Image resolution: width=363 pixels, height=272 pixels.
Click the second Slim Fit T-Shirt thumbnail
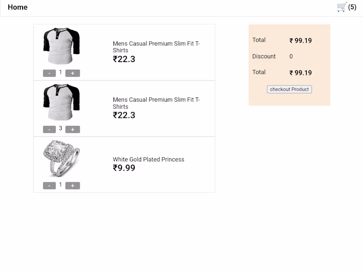click(61, 103)
